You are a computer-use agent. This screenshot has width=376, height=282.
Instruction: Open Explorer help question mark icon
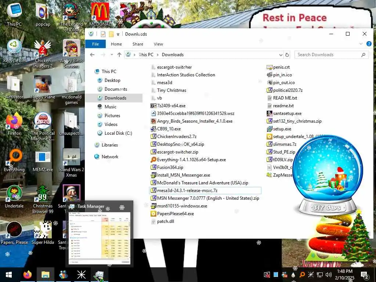click(369, 44)
